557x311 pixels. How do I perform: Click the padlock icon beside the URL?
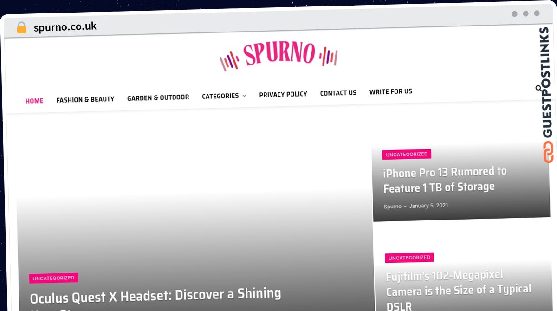click(21, 27)
